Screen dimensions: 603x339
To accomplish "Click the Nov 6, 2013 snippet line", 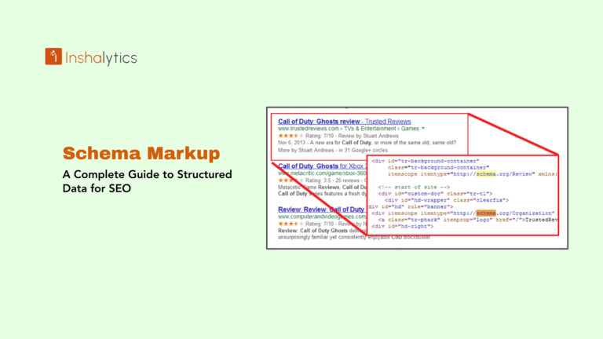I will (367, 143).
